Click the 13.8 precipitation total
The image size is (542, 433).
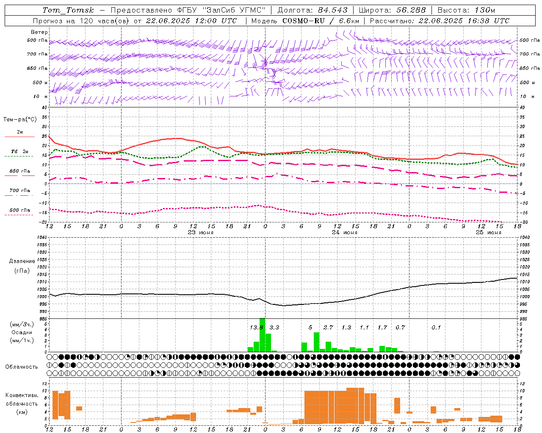coord(257,327)
